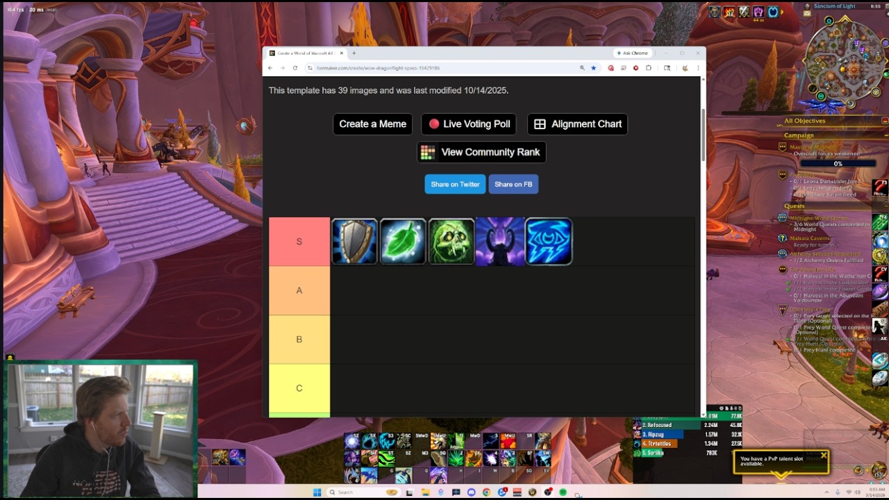The image size is (889, 500).
Task: Open Chrome from the taskbar
Action: point(486,492)
